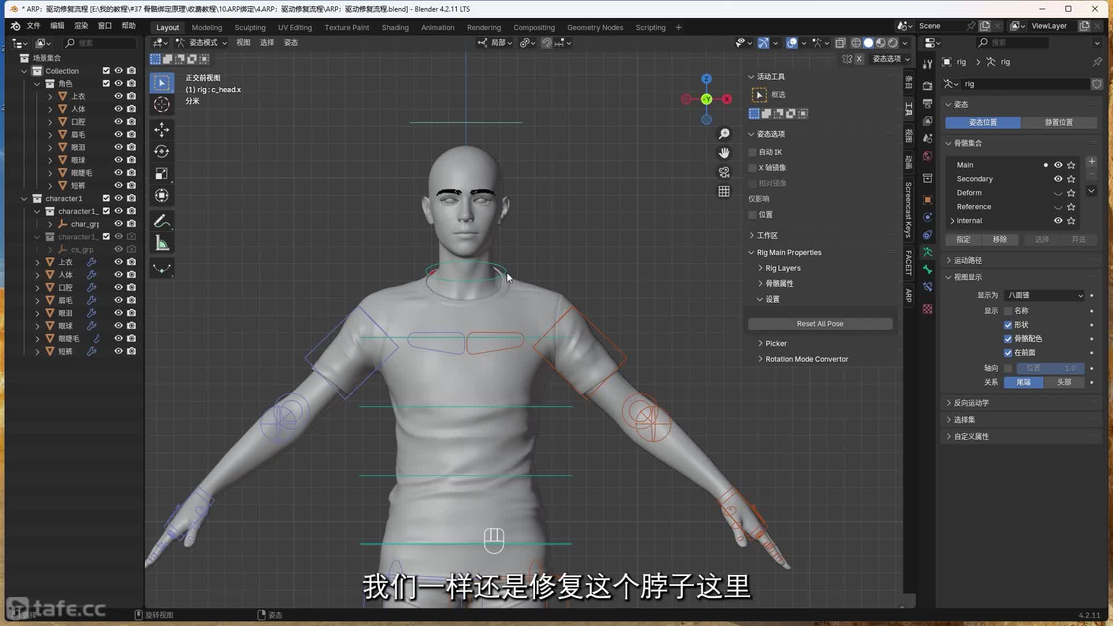Select the Rotate tool in toolbar
This screenshot has height=626, width=1113.
tap(162, 151)
